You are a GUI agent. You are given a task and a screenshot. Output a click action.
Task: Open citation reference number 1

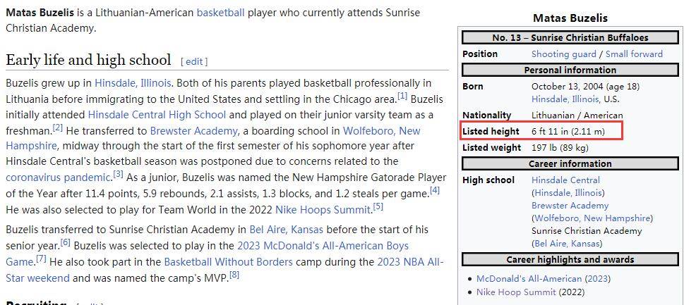[x=402, y=96]
